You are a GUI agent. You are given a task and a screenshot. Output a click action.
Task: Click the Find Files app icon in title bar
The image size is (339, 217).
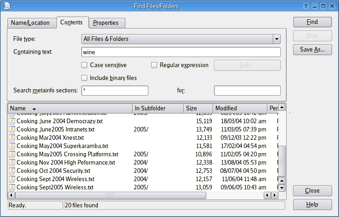point(6,6)
